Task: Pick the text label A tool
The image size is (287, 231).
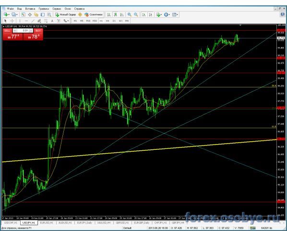Action: pyautogui.click(x=52, y=21)
